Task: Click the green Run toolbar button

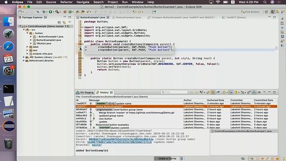Action: (50, 12)
